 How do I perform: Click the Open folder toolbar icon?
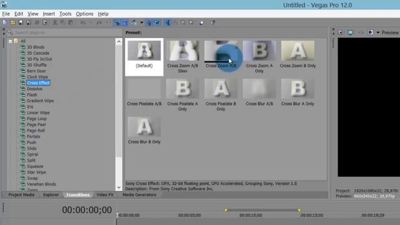(x=12, y=22)
